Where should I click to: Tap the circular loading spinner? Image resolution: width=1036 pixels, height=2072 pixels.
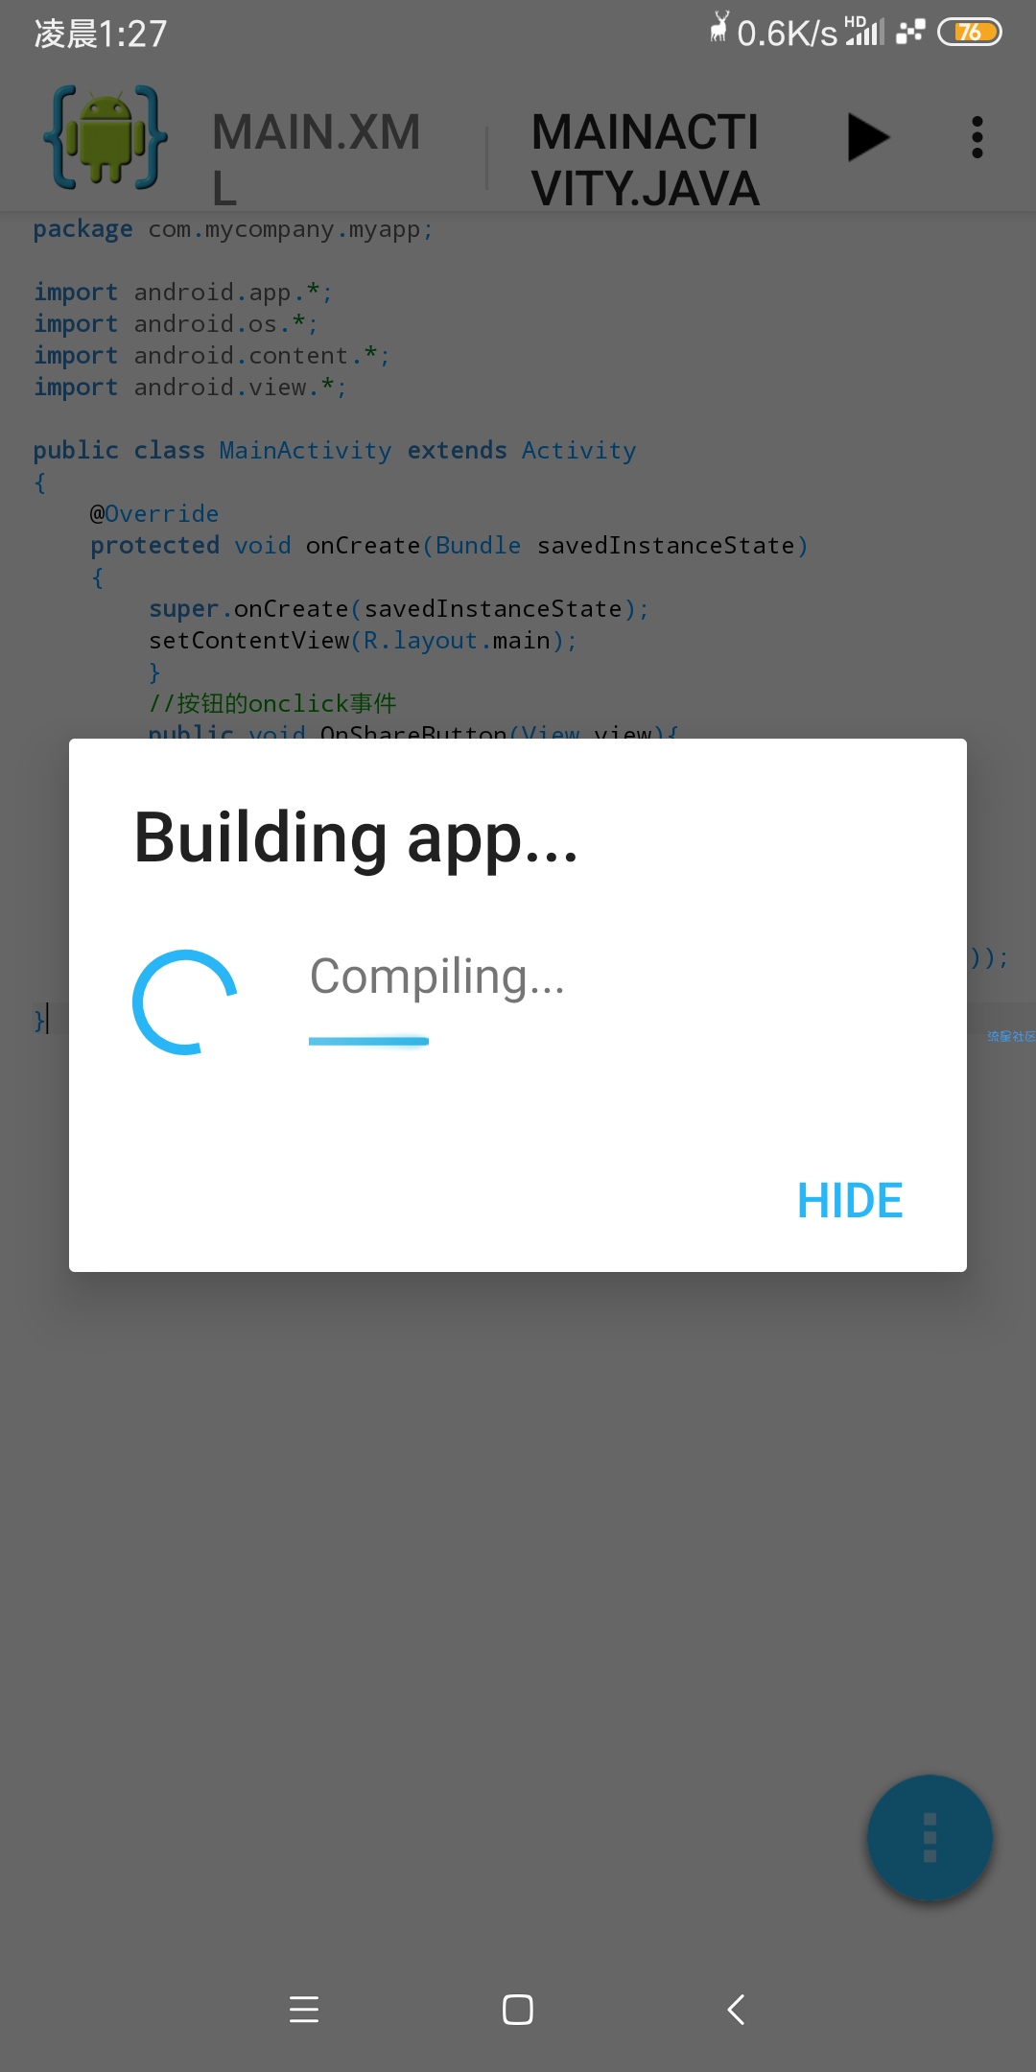184,1002
